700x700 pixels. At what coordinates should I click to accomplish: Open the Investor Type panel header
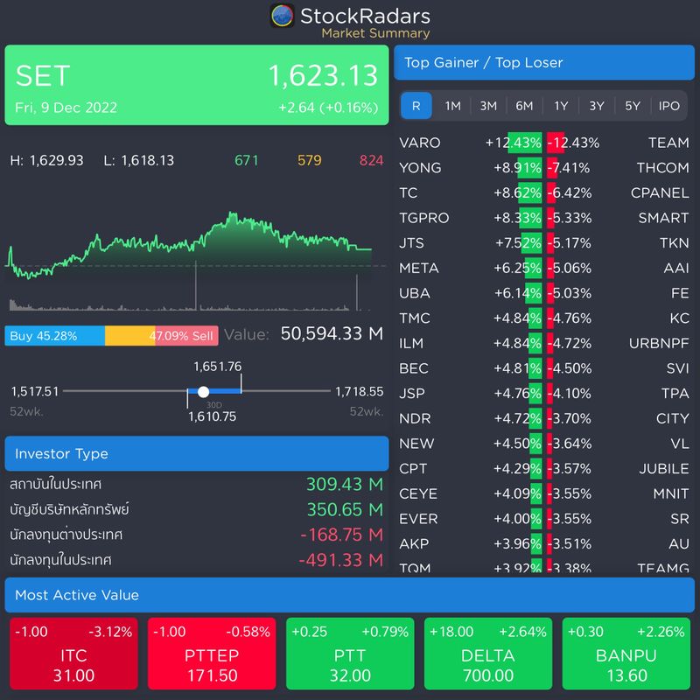point(197,452)
